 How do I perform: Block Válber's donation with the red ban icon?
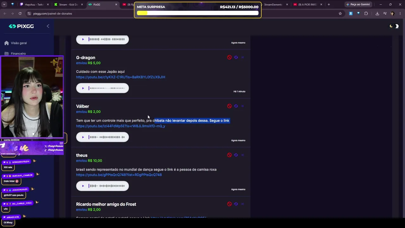coord(229,106)
